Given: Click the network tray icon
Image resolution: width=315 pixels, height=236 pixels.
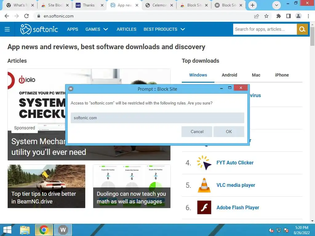Looking at the screenshot, I should 279,230.
